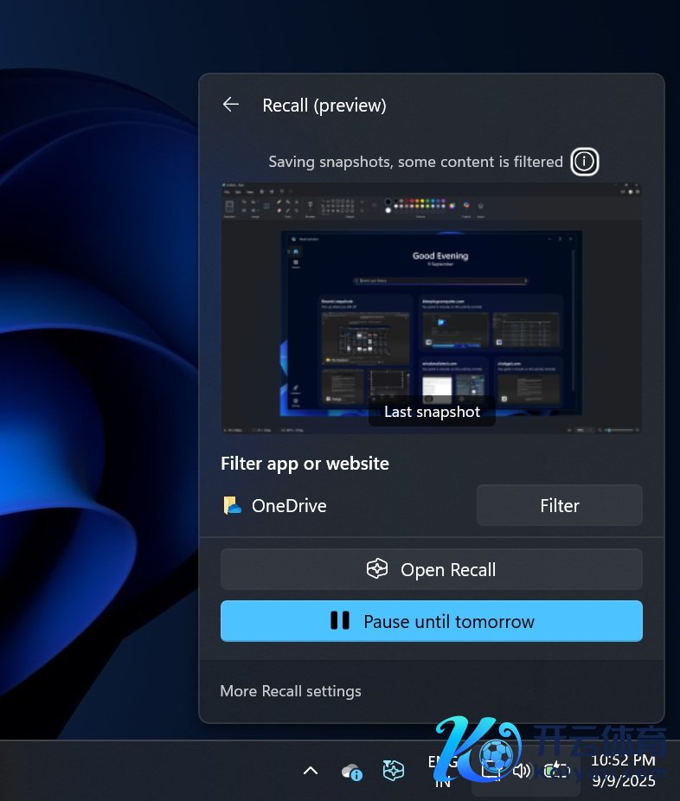Screen dimensions: 680x801
Task: Click the OneDrive cloud icon in system tray
Action: point(352,771)
